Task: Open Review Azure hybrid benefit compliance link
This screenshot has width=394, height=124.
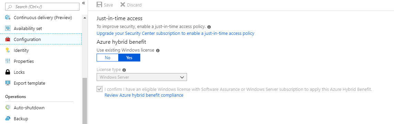Action: tap(144, 95)
